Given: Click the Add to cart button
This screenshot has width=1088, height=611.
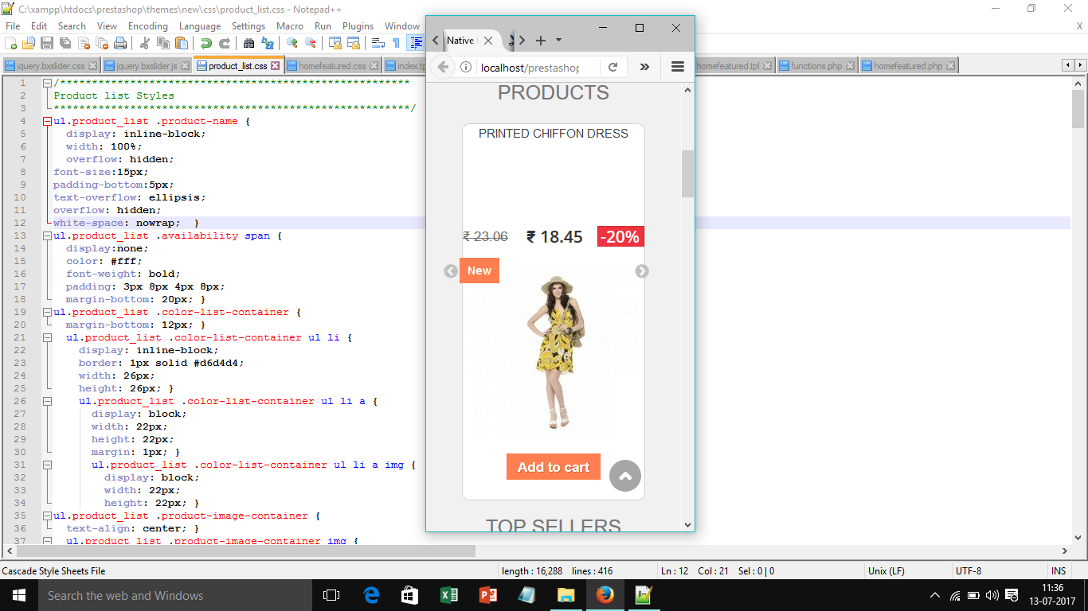Looking at the screenshot, I should (x=553, y=467).
